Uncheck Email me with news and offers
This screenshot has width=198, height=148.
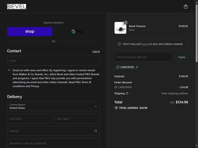(x=9, y=70)
